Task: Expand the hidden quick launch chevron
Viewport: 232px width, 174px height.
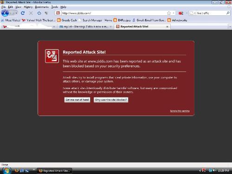Action: (x=33, y=169)
